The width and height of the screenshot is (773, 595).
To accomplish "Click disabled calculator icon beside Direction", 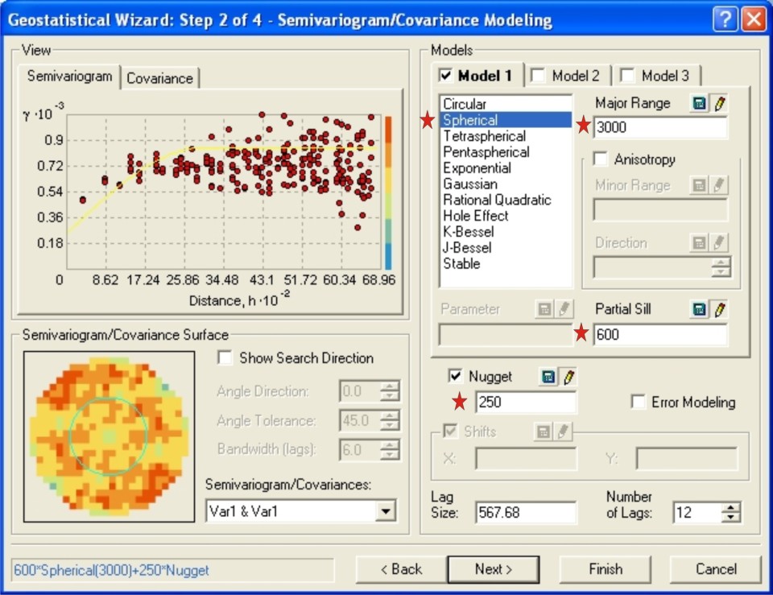I will [x=699, y=242].
